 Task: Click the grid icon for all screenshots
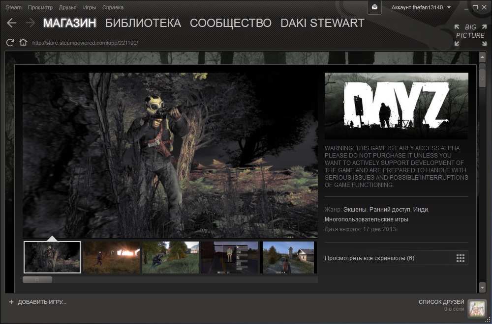point(461,258)
